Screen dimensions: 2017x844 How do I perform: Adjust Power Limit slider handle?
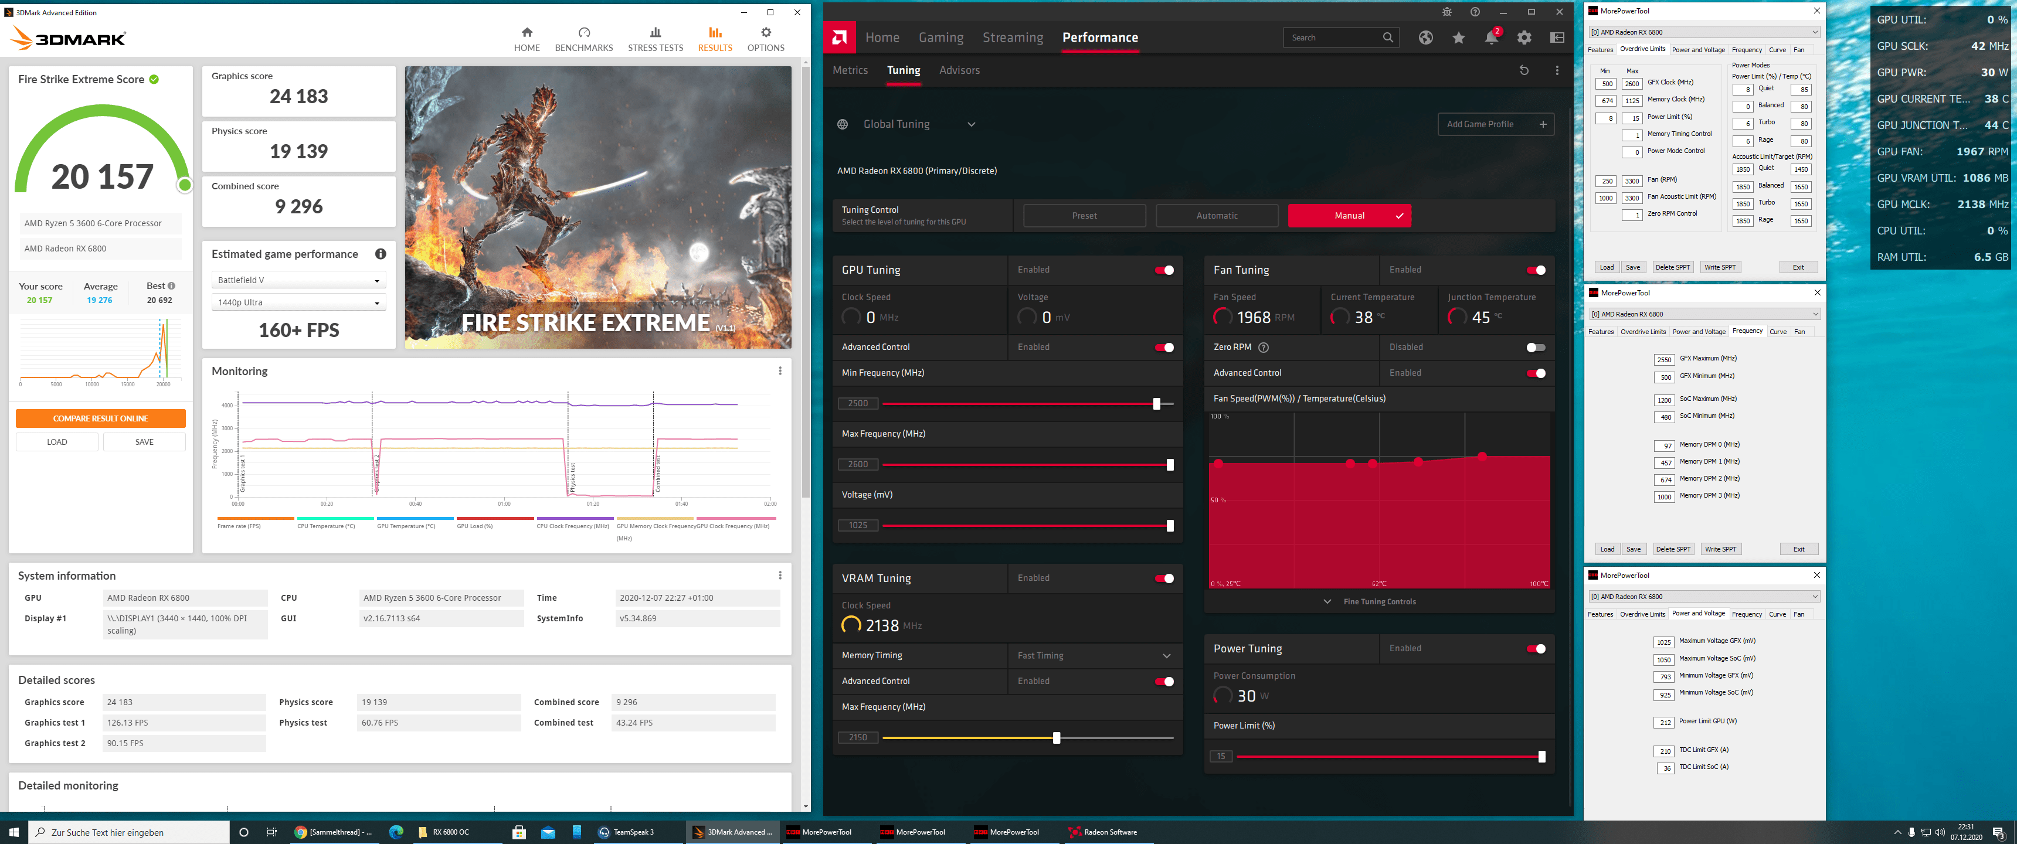(x=1541, y=757)
